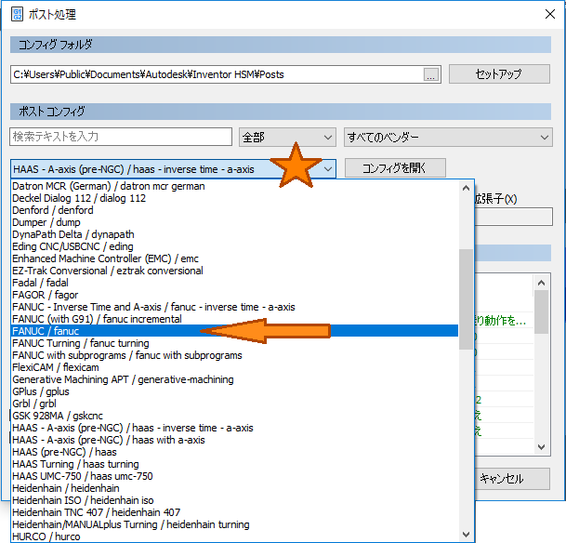Select Fadal / fadal entry

(x=234, y=283)
